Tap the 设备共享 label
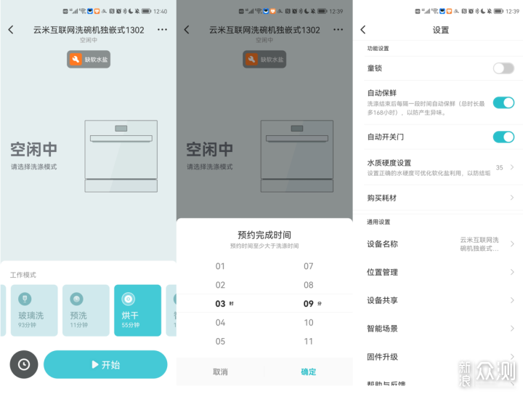523x394 pixels. click(382, 300)
